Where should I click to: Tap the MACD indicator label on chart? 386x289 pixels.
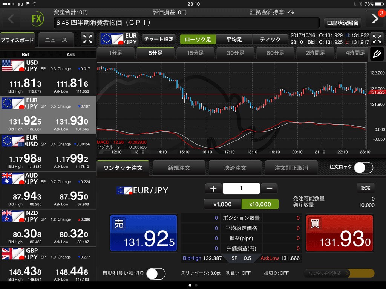122,142
